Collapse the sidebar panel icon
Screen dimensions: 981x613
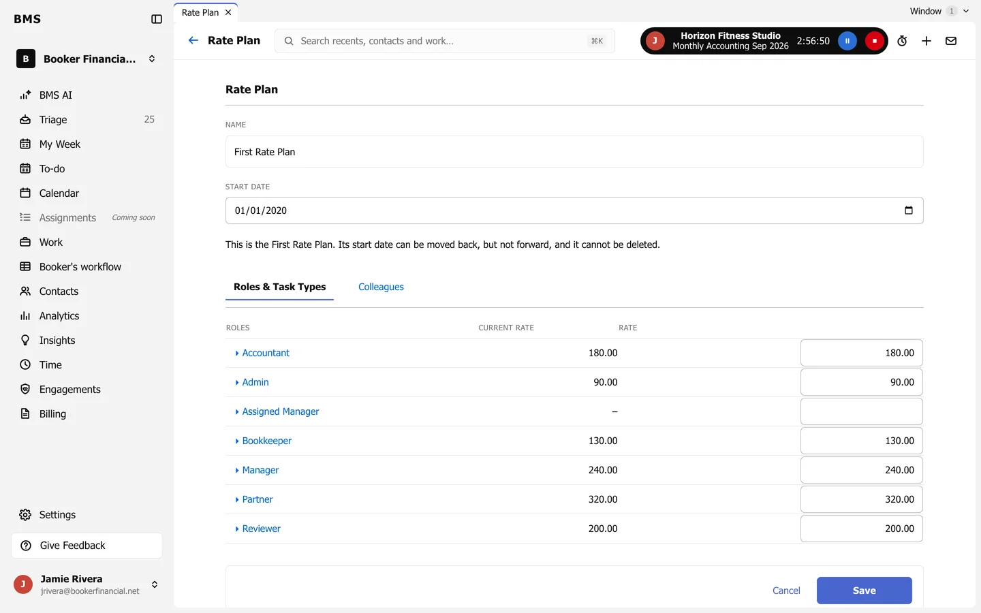point(157,19)
